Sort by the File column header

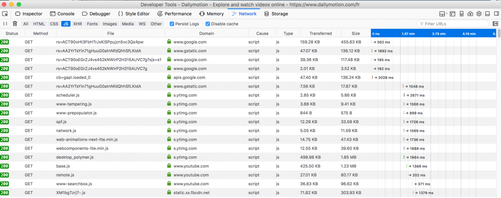point(111,33)
